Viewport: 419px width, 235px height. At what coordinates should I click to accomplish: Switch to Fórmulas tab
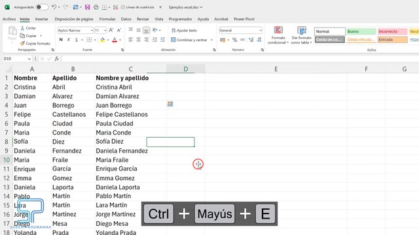point(107,19)
